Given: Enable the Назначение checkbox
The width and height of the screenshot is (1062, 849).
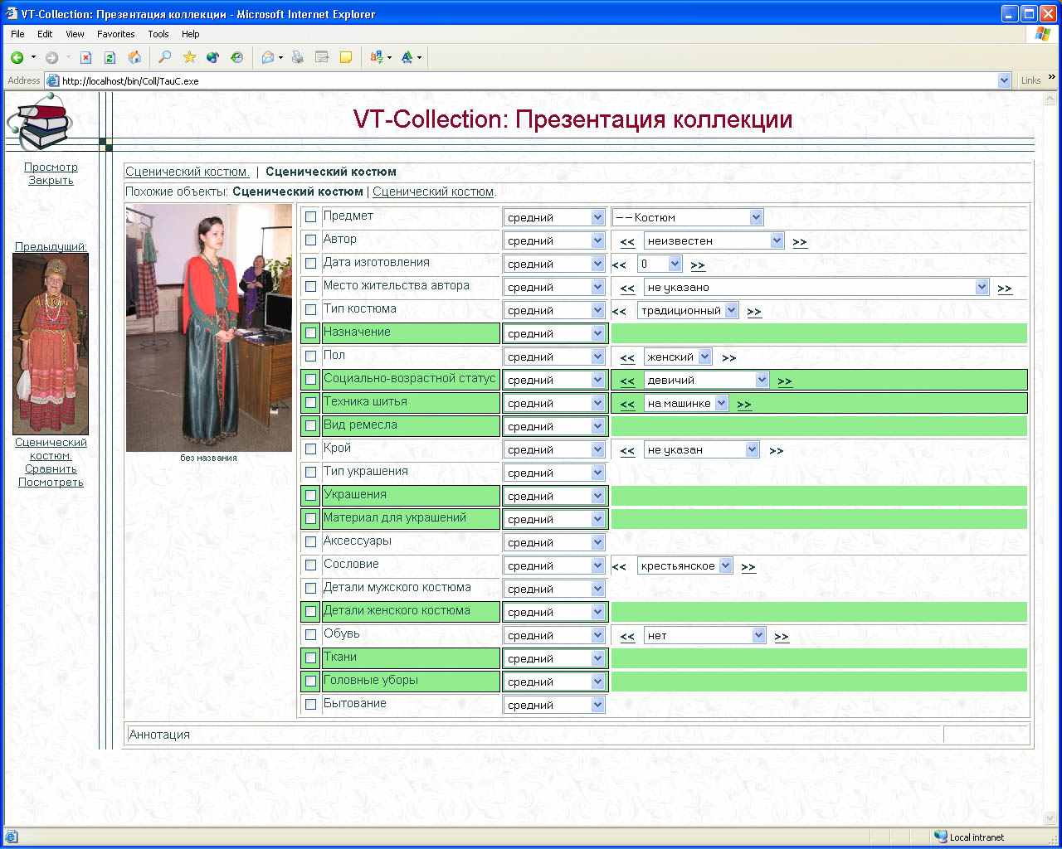Looking at the screenshot, I should (x=310, y=333).
